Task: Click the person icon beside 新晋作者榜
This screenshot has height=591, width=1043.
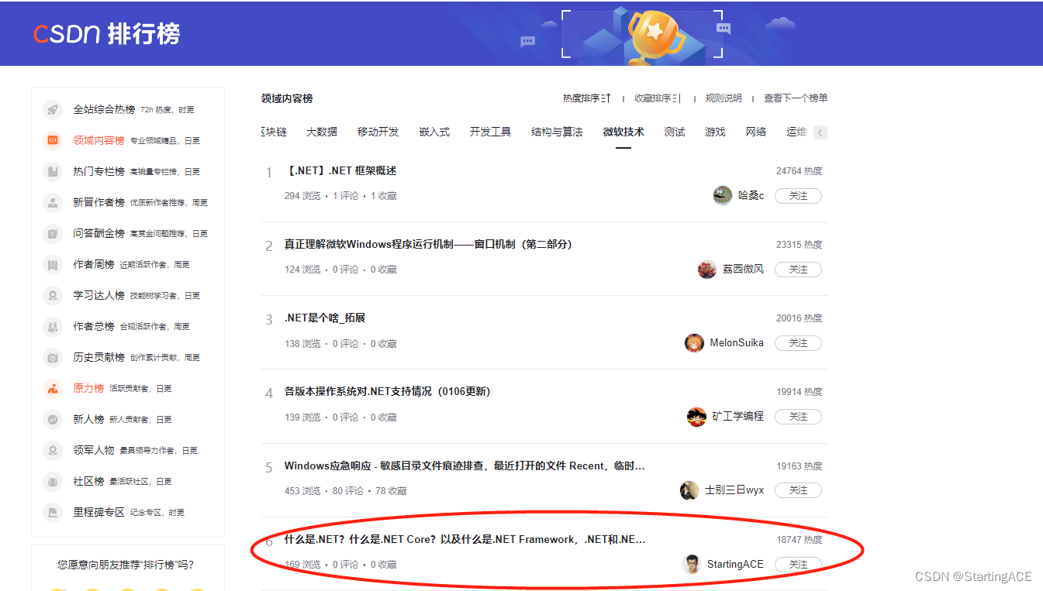Action: (x=53, y=202)
